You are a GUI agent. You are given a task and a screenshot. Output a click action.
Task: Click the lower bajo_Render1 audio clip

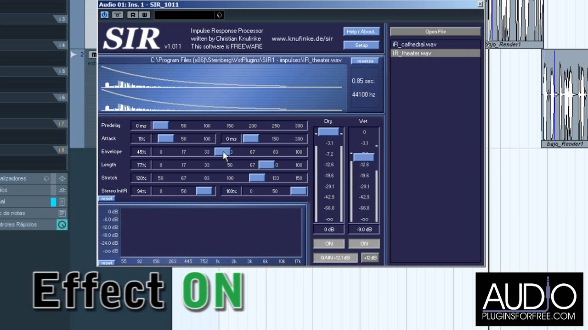(x=565, y=99)
